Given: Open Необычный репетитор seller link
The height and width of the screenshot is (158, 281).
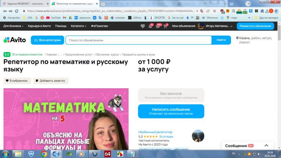Looking at the screenshot, I should [x=155, y=132].
